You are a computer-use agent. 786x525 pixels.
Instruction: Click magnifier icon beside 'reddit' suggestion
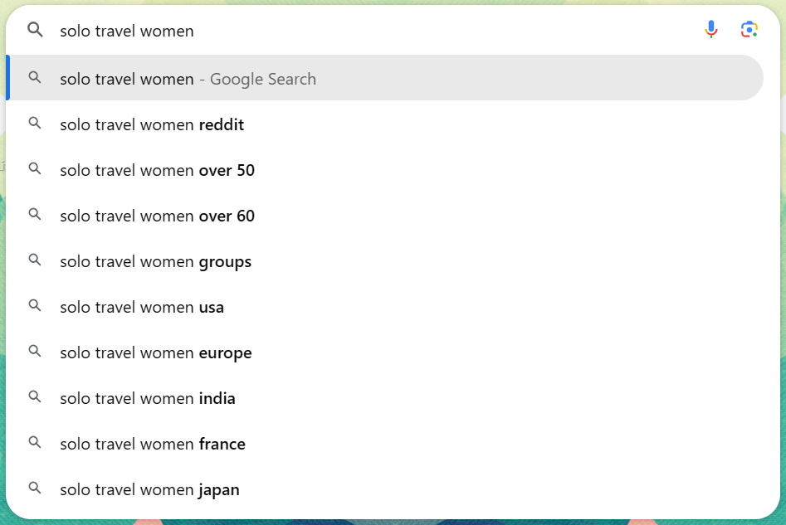click(35, 123)
